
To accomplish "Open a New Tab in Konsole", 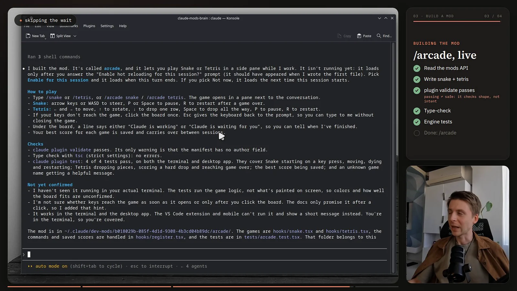I will pos(35,36).
